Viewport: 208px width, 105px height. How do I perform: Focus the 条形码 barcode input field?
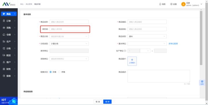tap(69, 29)
